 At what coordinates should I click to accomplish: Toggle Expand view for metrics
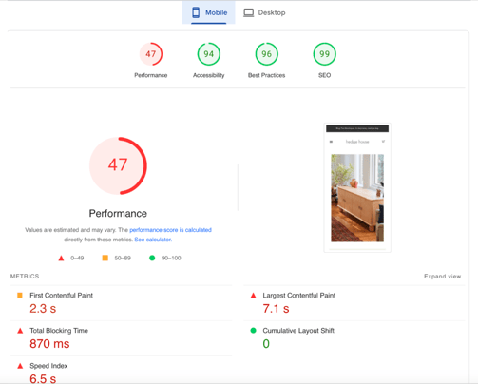point(442,277)
